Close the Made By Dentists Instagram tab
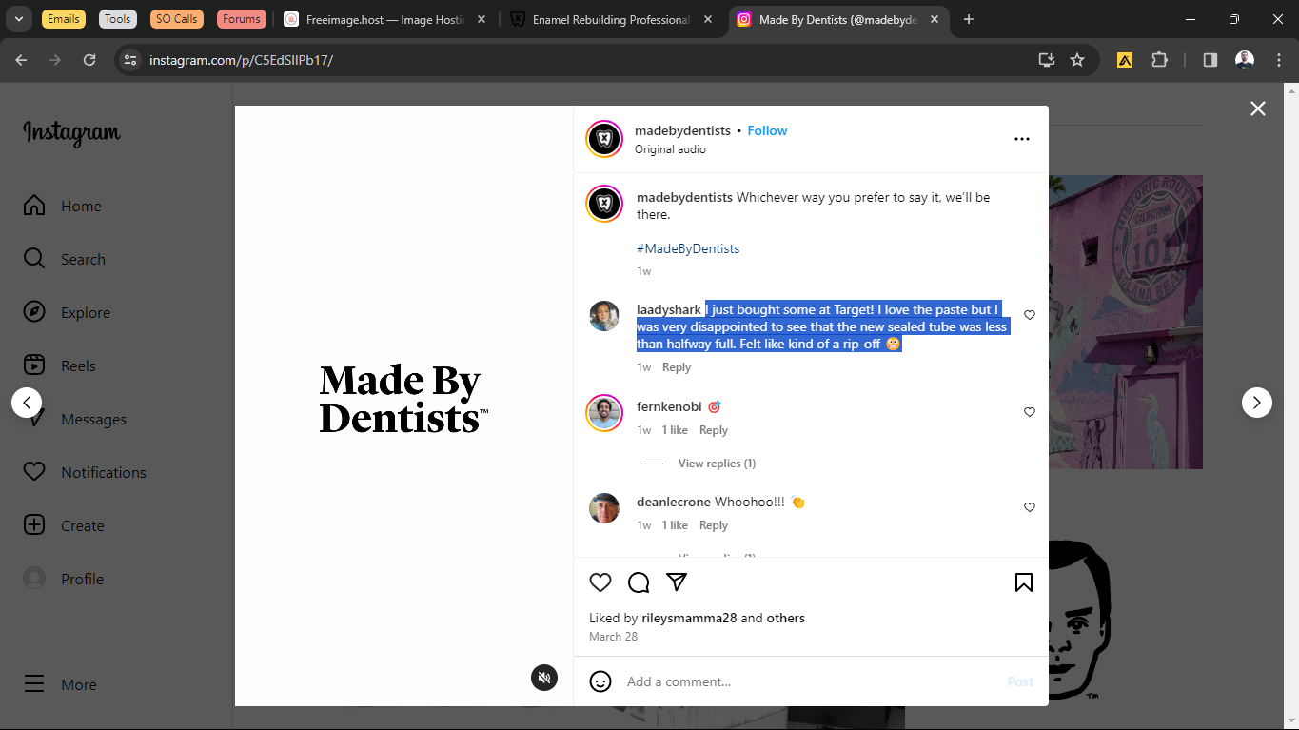Screen dimensions: 1299x730 [935, 19]
